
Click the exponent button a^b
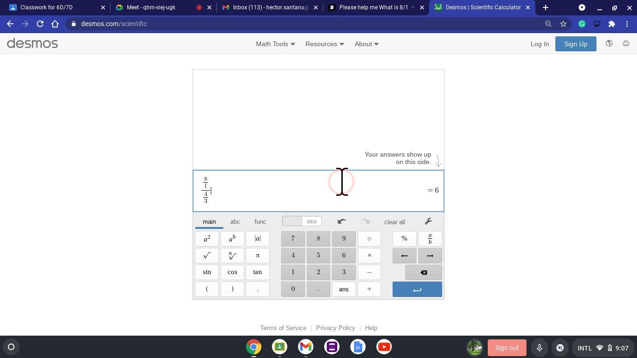[232, 239]
